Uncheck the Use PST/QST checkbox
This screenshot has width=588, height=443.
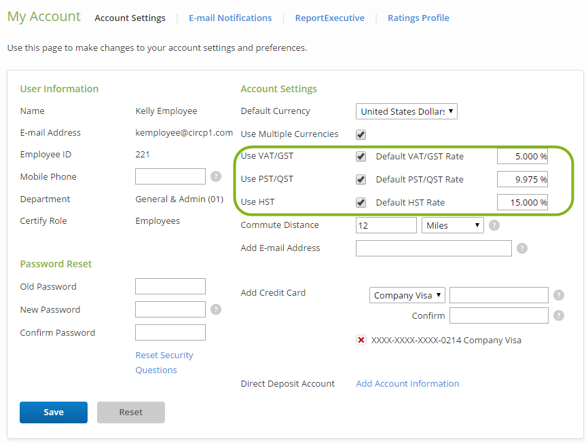click(361, 180)
